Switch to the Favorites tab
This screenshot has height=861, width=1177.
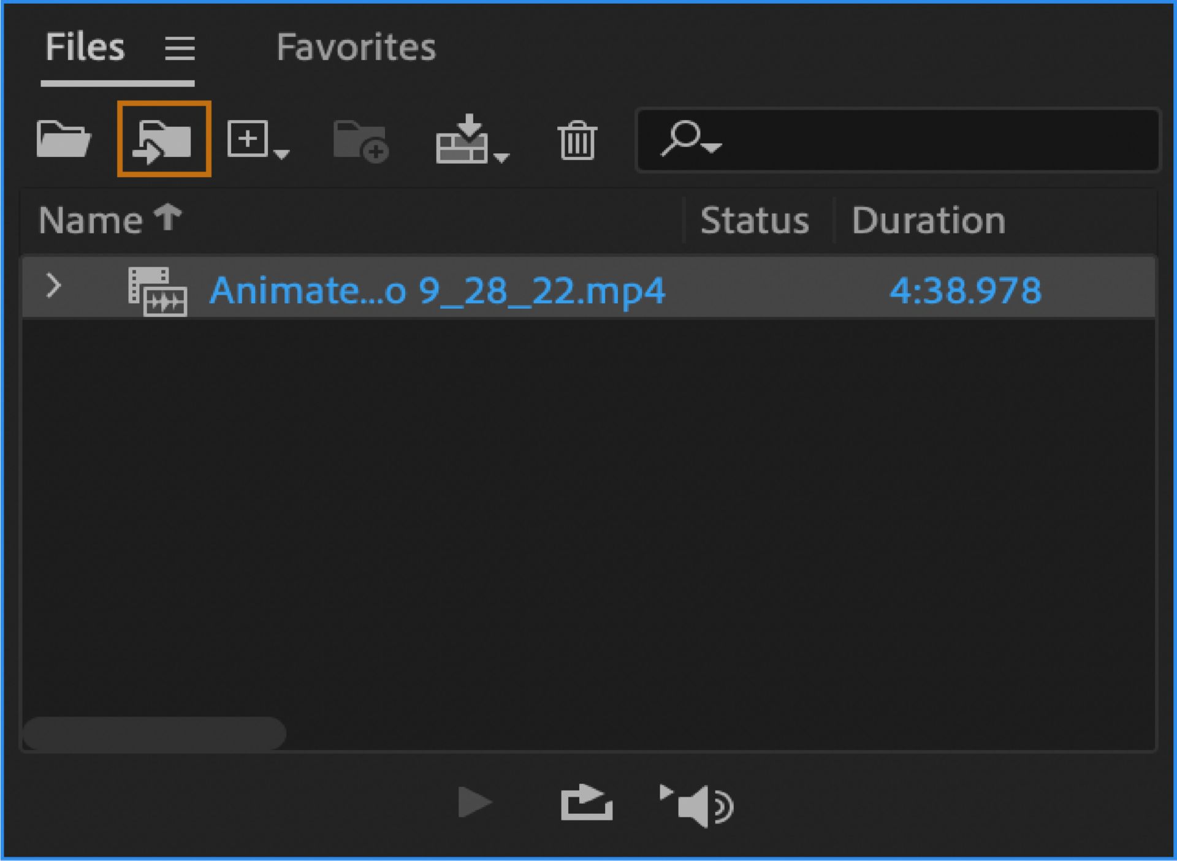click(356, 47)
